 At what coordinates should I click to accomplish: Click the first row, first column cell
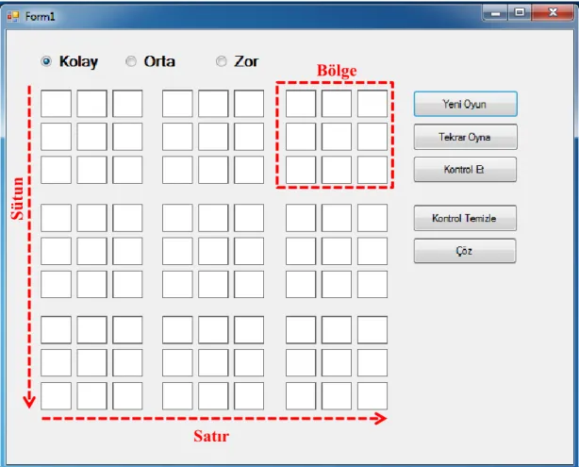pyautogui.click(x=57, y=104)
